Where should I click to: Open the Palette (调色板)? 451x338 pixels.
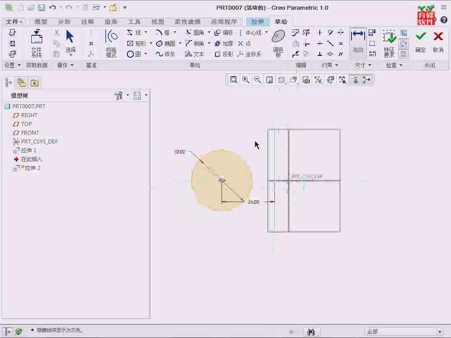point(278,44)
